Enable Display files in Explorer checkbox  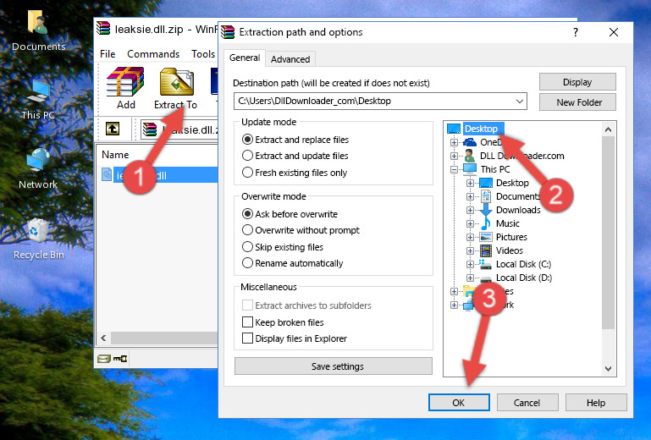(x=247, y=338)
